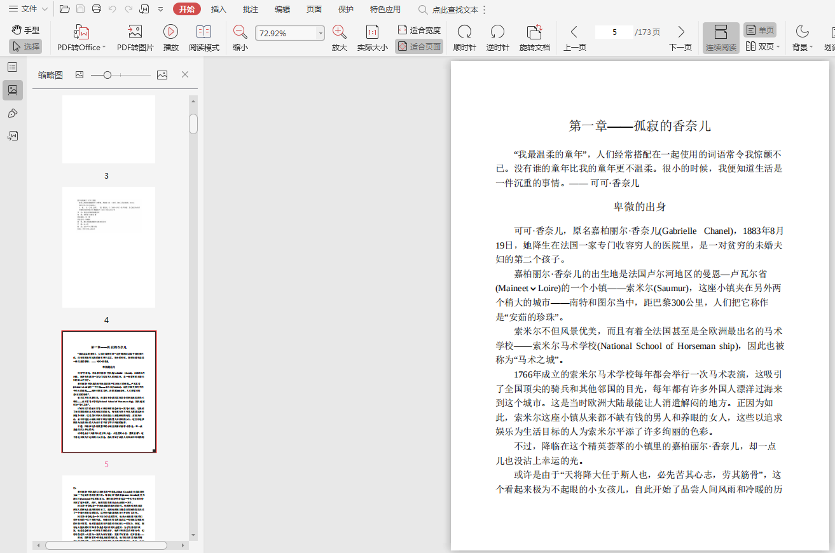The height and width of the screenshot is (553, 835).
Task: Open 阅读模式 reading mode
Action: coord(204,32)
